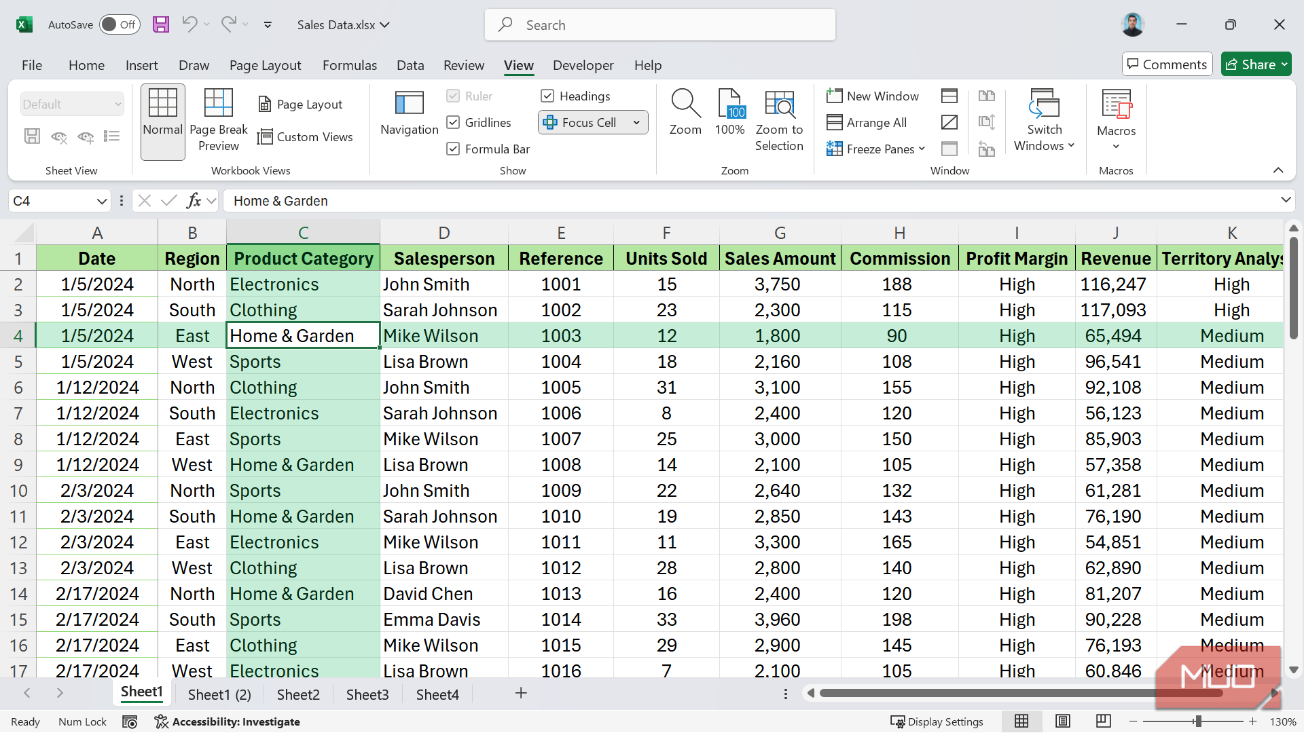Click the Hide window icon
The width and height of the screenshot is (1304, 733).
point(949,122)
